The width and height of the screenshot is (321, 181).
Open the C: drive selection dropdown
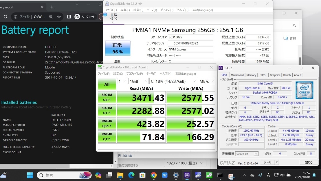(173, 81)
